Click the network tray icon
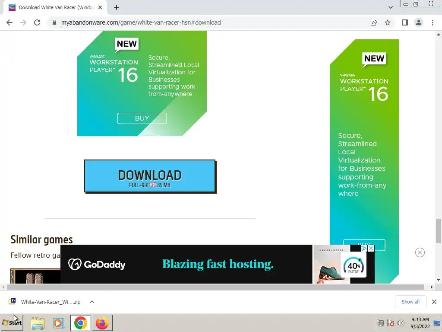 coord(380,323)
